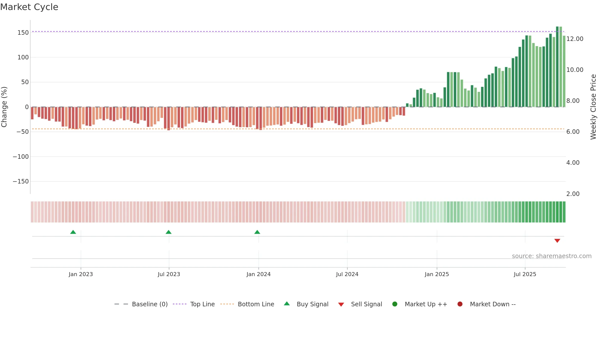Click the red Sell Signal triangle in legend
600x337 pixels.
tap(341, 305)
